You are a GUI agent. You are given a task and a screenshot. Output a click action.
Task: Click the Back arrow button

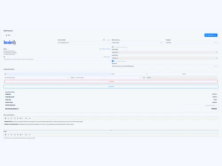tap(8, 35)
